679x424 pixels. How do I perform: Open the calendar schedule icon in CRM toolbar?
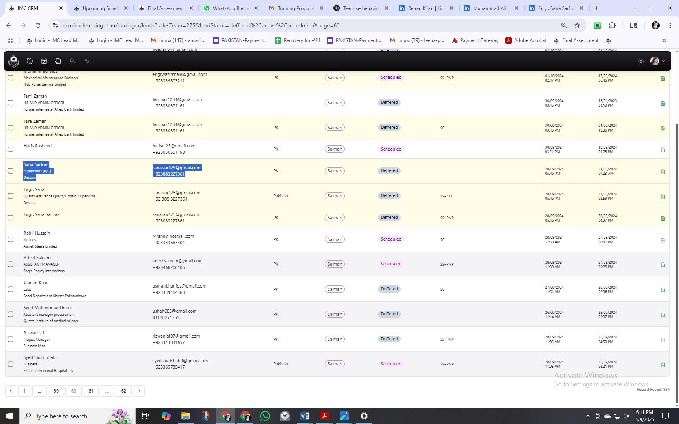44,61
